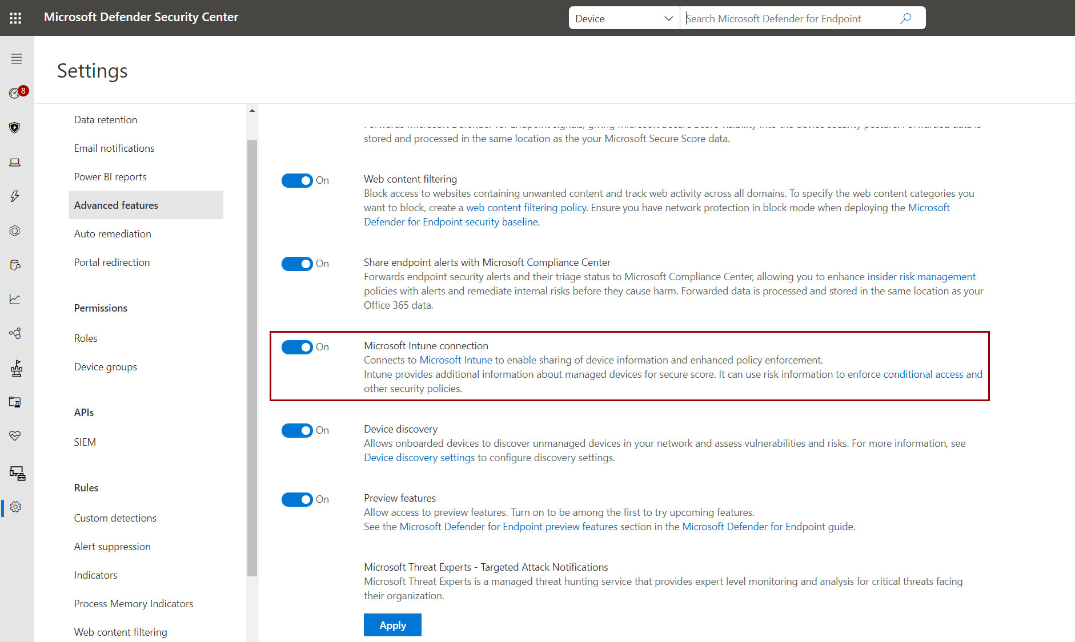Screen dimensions: 1075x642
Task: Open the chart reports icon in sidebar
Action: point(15,299)
